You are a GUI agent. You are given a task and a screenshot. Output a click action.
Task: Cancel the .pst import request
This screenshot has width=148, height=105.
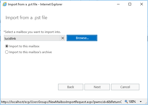(x=125, y=87)
